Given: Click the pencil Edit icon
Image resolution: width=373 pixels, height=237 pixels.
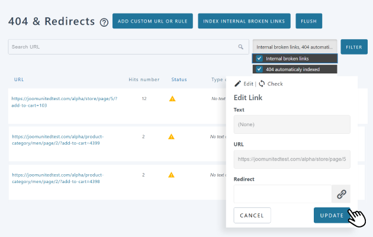Looking at the screenshot, I should [238, 84].
